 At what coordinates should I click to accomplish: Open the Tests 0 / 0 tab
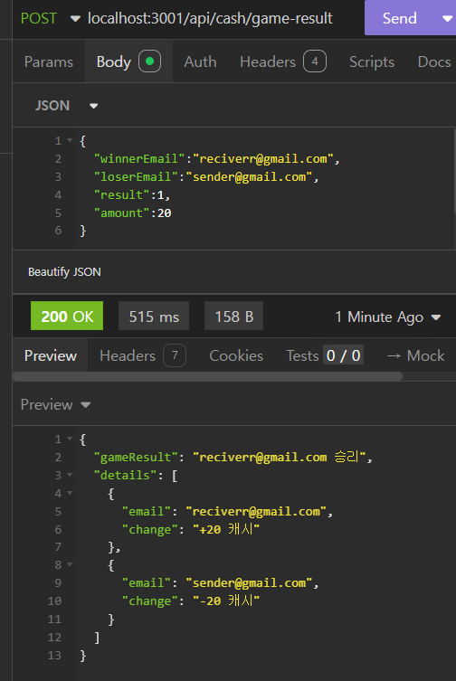325,355
